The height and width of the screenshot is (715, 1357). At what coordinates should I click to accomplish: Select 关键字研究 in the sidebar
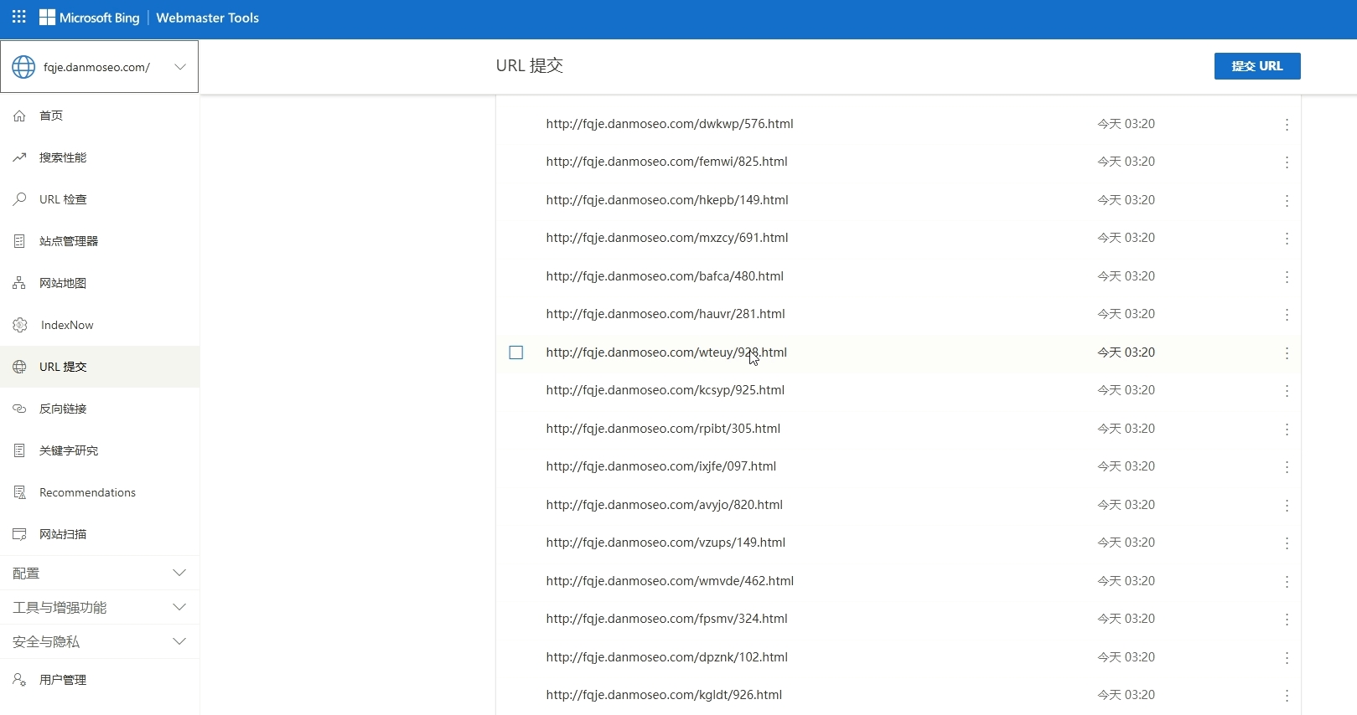[x=69, y=450]
